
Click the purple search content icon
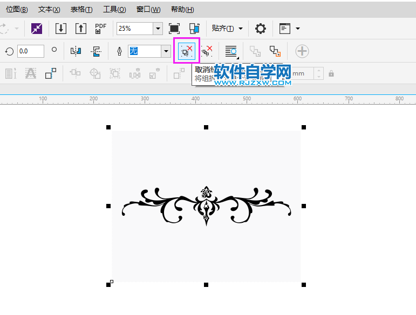coord(37,29)
